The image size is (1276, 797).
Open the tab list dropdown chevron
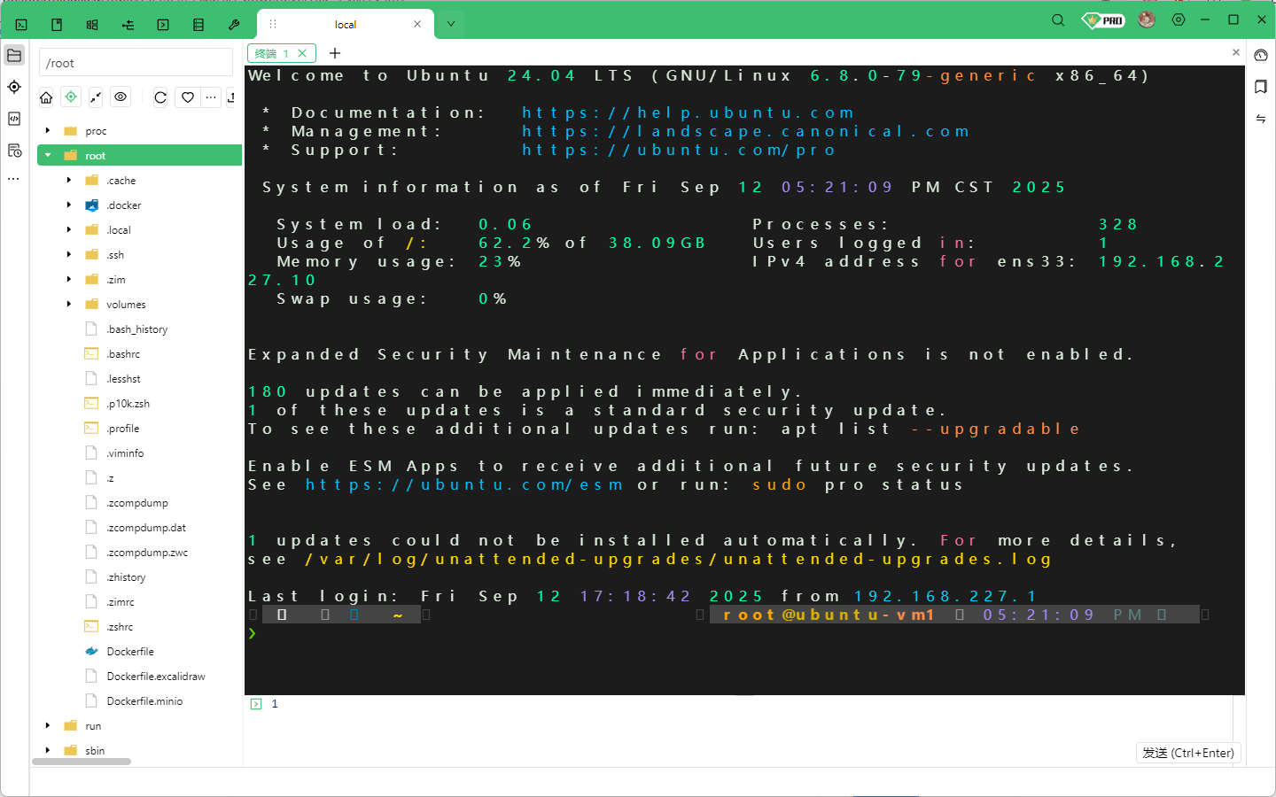click(450, 25)
